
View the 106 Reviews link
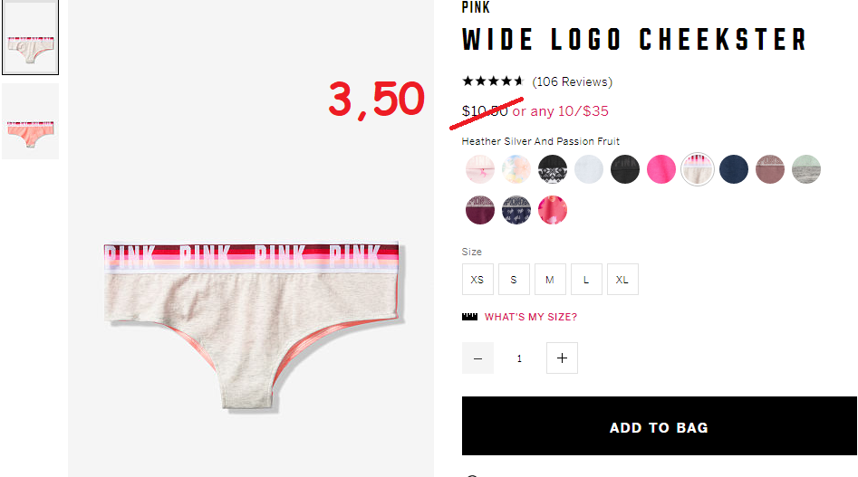point(573,82)
